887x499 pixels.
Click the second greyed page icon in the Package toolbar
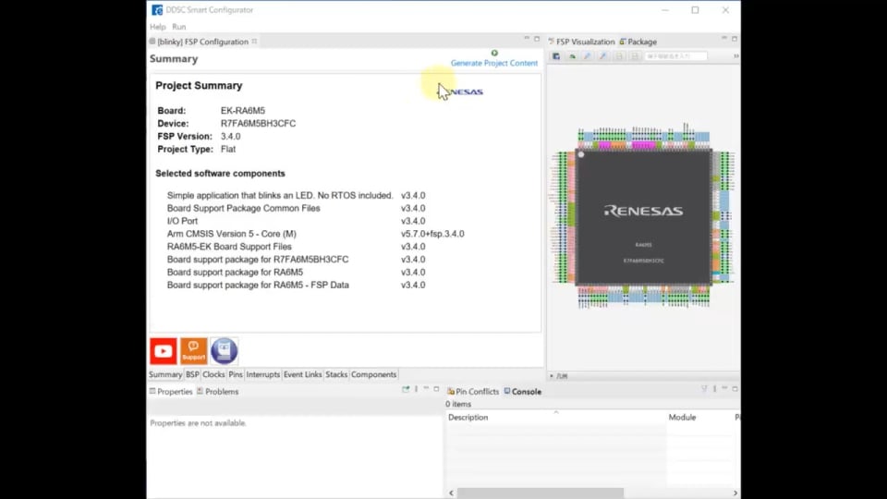coord(634,56)
